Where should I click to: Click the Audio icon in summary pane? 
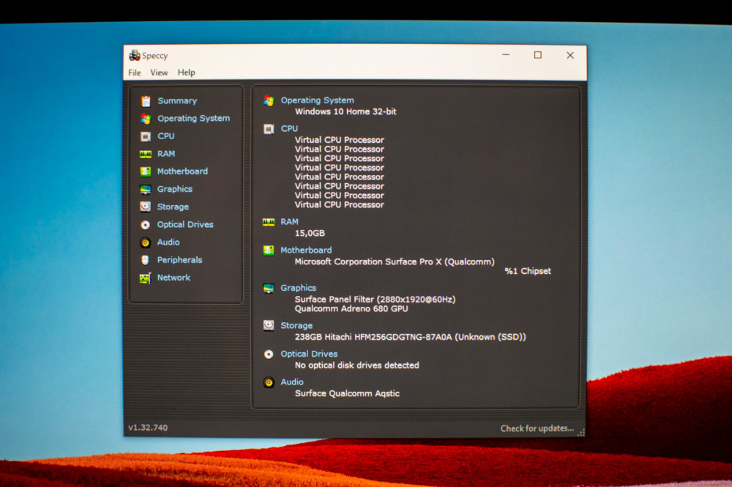(x=269, y=382)
